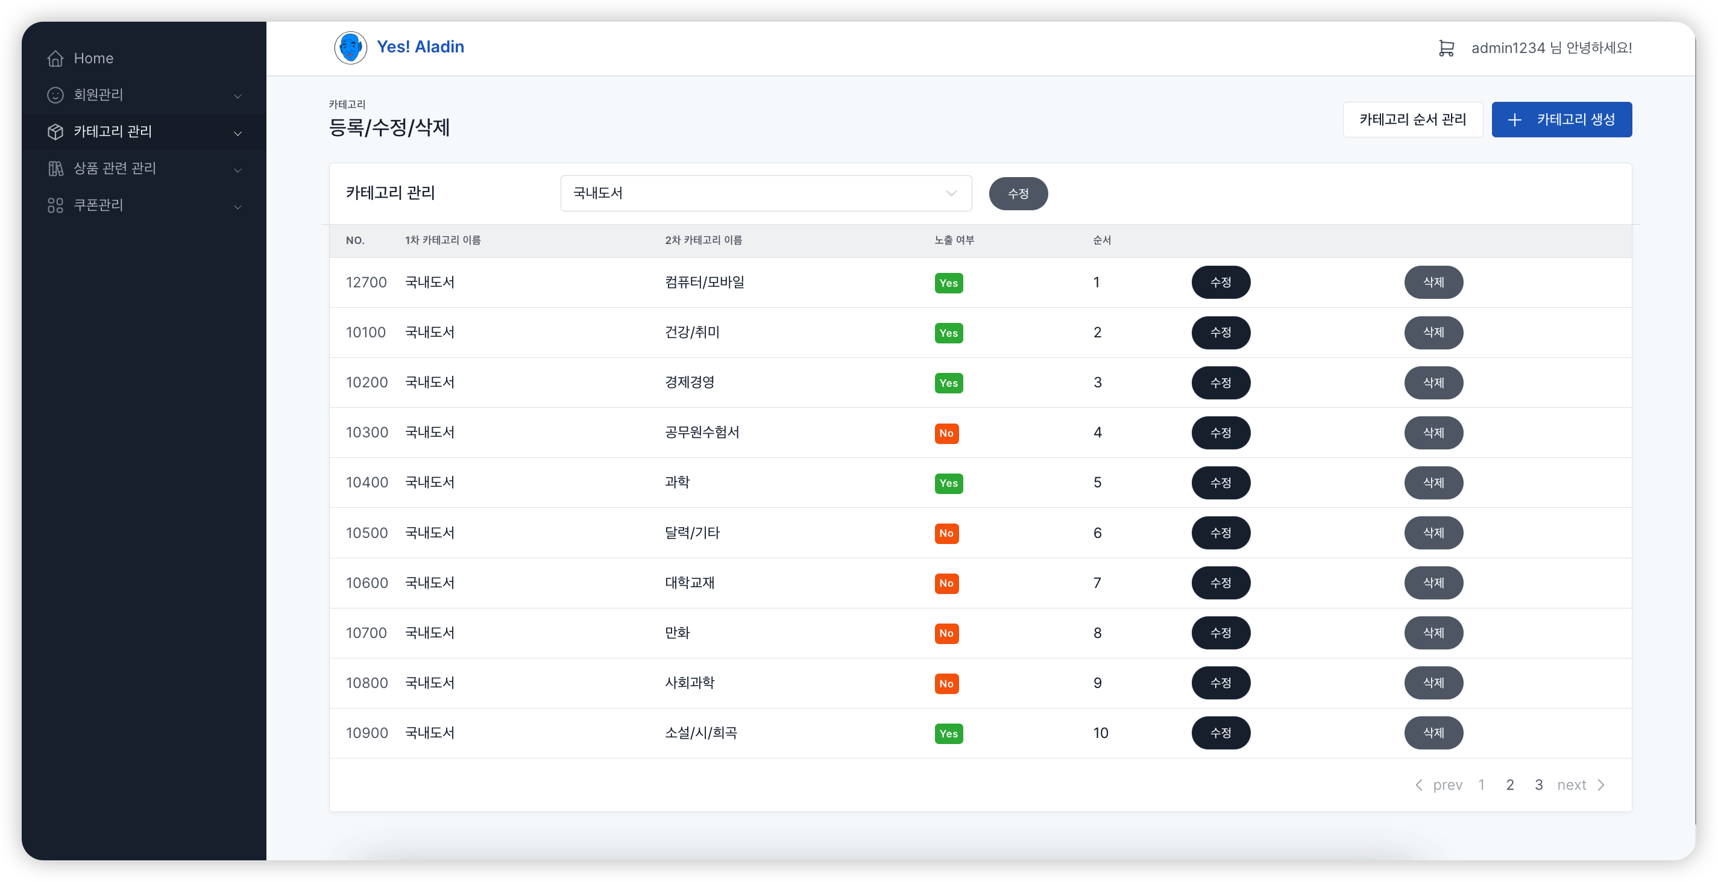Expand the 회원관리 chevron
1718x882 pixels.
point(238,96)
